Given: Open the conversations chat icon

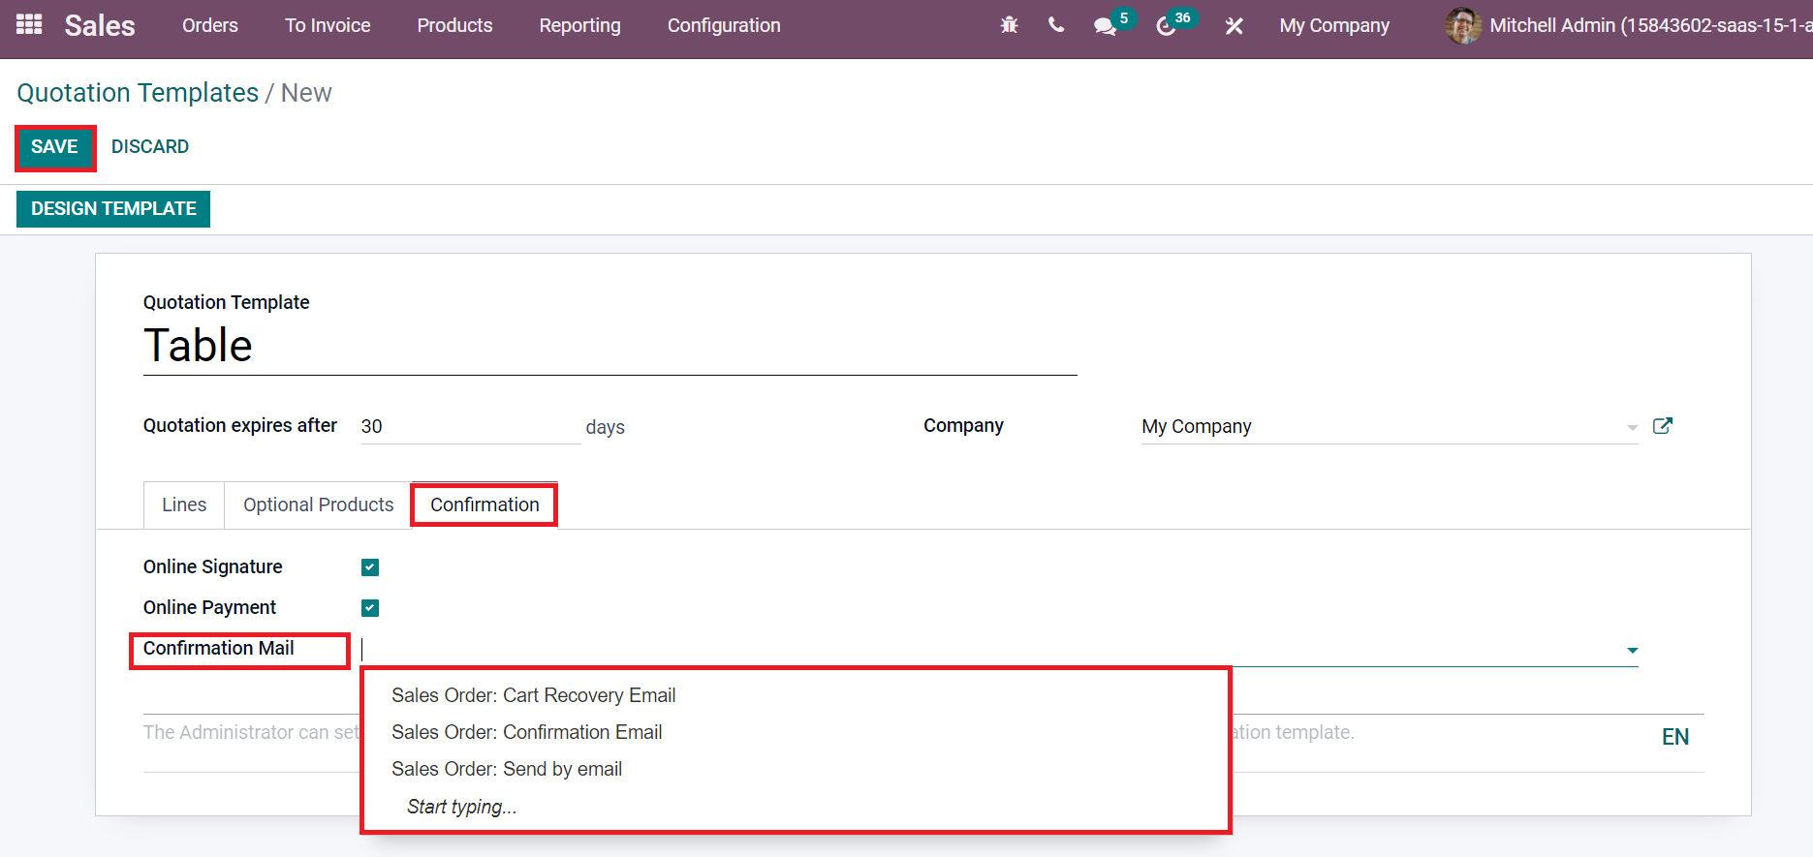Looking at the screenshot, I should [x=1105, y=26].
